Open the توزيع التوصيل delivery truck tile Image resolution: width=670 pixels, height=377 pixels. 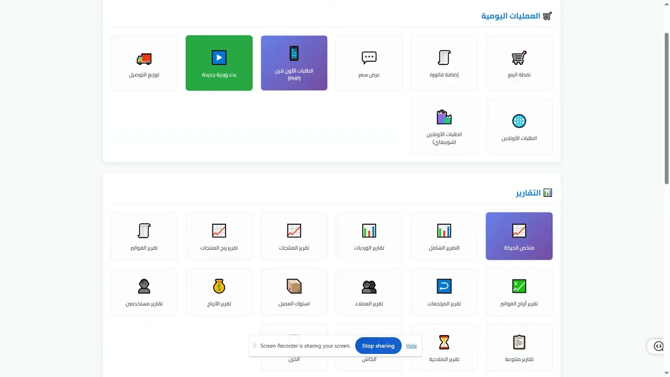(144, 63)
